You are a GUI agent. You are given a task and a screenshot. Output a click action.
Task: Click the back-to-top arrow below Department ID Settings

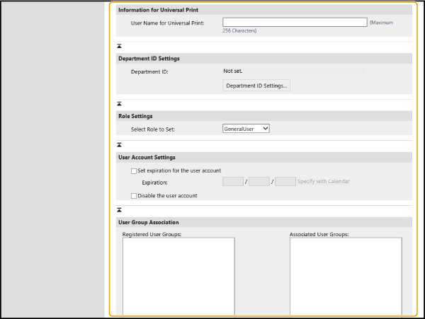(x=120, y=103)
